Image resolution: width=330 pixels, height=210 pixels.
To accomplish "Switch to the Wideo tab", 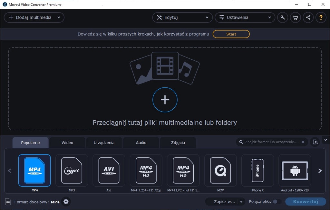I will tap(67, 143).
